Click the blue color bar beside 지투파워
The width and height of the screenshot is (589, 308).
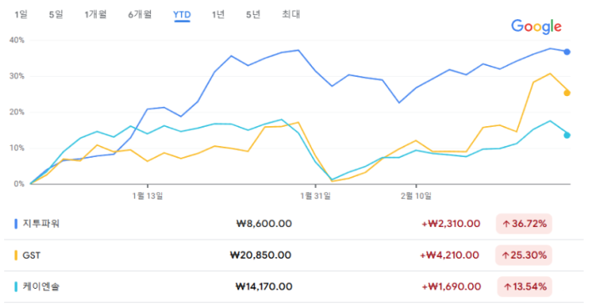(x=16, y=224)
